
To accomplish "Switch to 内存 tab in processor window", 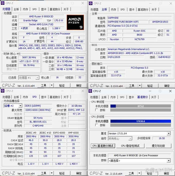I will [25, 9].
